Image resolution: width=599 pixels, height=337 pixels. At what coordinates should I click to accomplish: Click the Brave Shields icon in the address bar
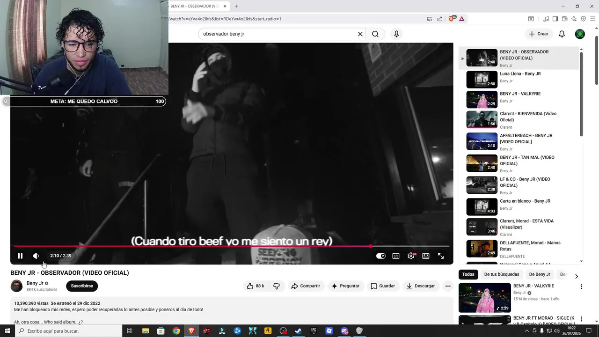pyautogui.click(x=452, y=19)
